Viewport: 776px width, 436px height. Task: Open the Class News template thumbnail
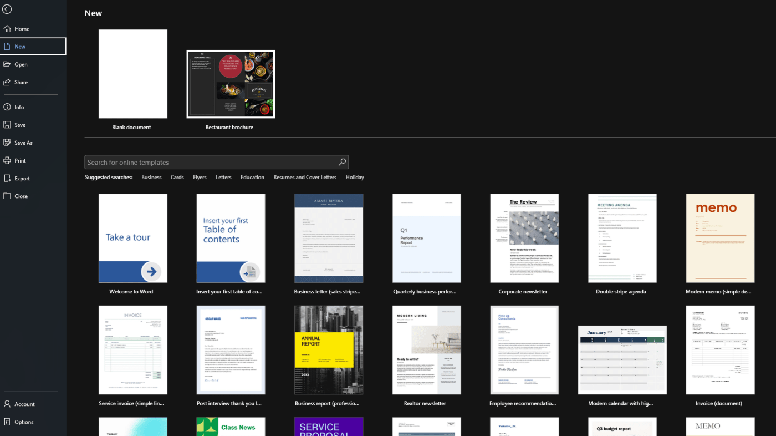pyautogui.click(x=231, y=427)
